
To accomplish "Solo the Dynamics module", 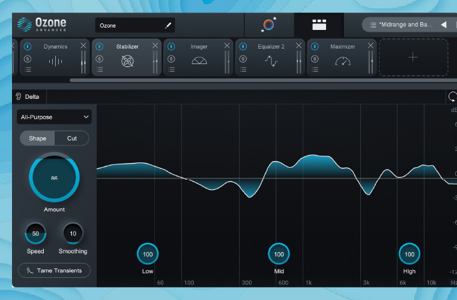I will click(28, 59).
